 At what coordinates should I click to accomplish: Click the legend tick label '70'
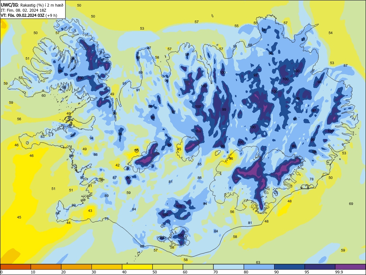click(x=216, y=272)
